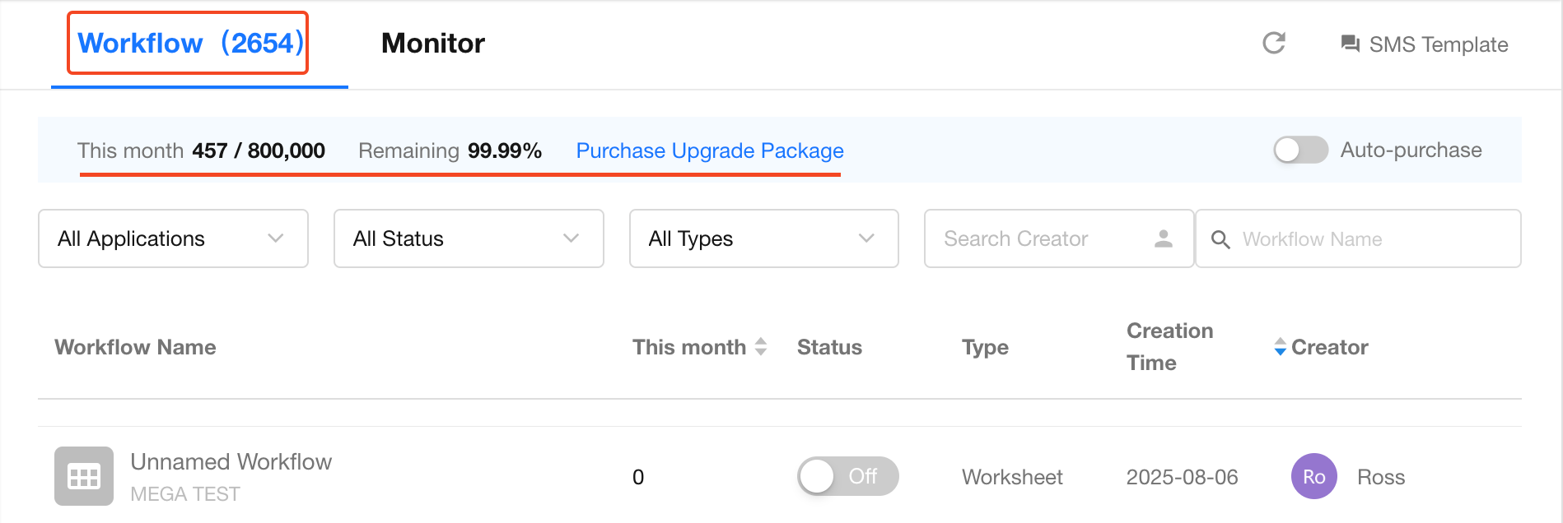Open SMS Template chat icon
The height and width of the screenshot is (523, 1563).
pos(1350,44)
